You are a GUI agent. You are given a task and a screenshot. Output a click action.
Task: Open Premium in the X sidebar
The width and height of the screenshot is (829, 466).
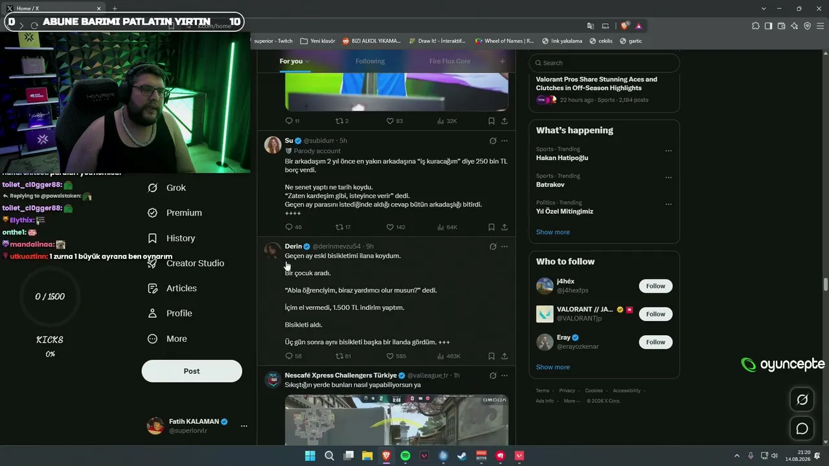[174, 213]
